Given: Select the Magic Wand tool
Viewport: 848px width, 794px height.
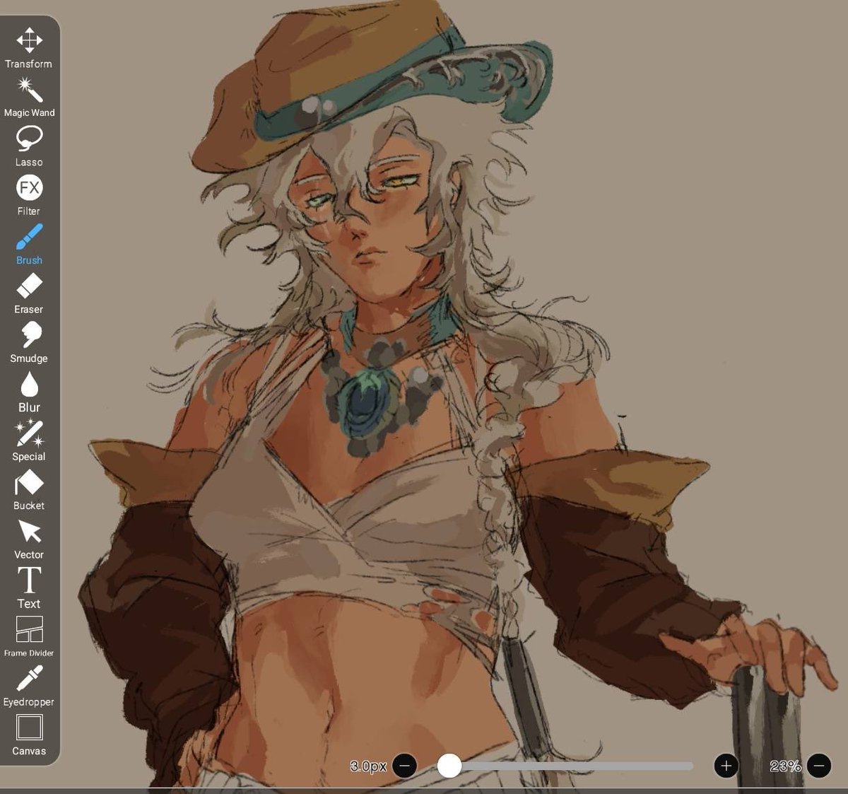Looking at the screenshot, I should [x=29, y=98].
